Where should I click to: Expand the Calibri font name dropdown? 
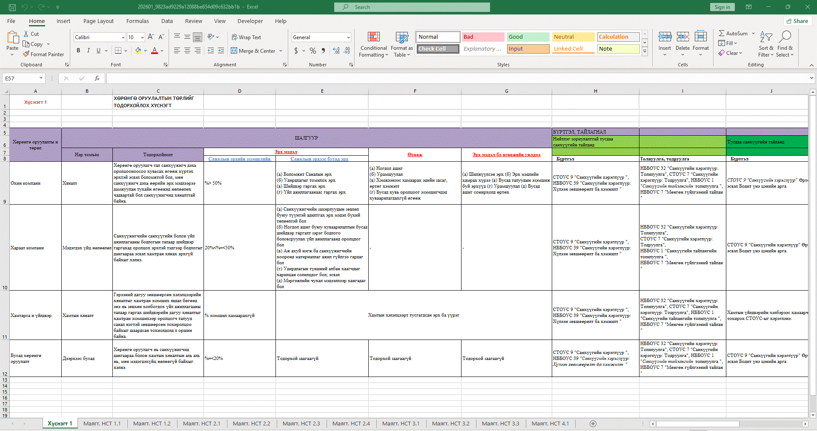pyautogui.click(x=123, y=37)
